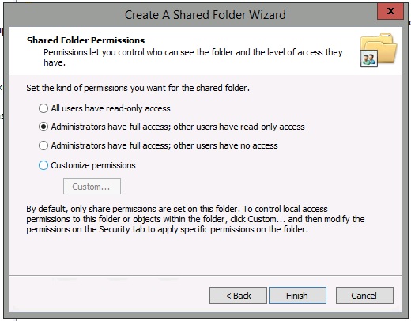Click the 'Customize permissions' label text

coord(93,165)
